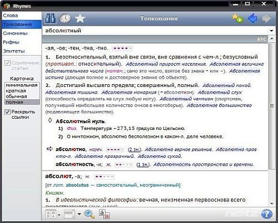The width and height of the screenshot is (278, 223).
Task: Open help with the blue question mark
Action: (266, 214)
